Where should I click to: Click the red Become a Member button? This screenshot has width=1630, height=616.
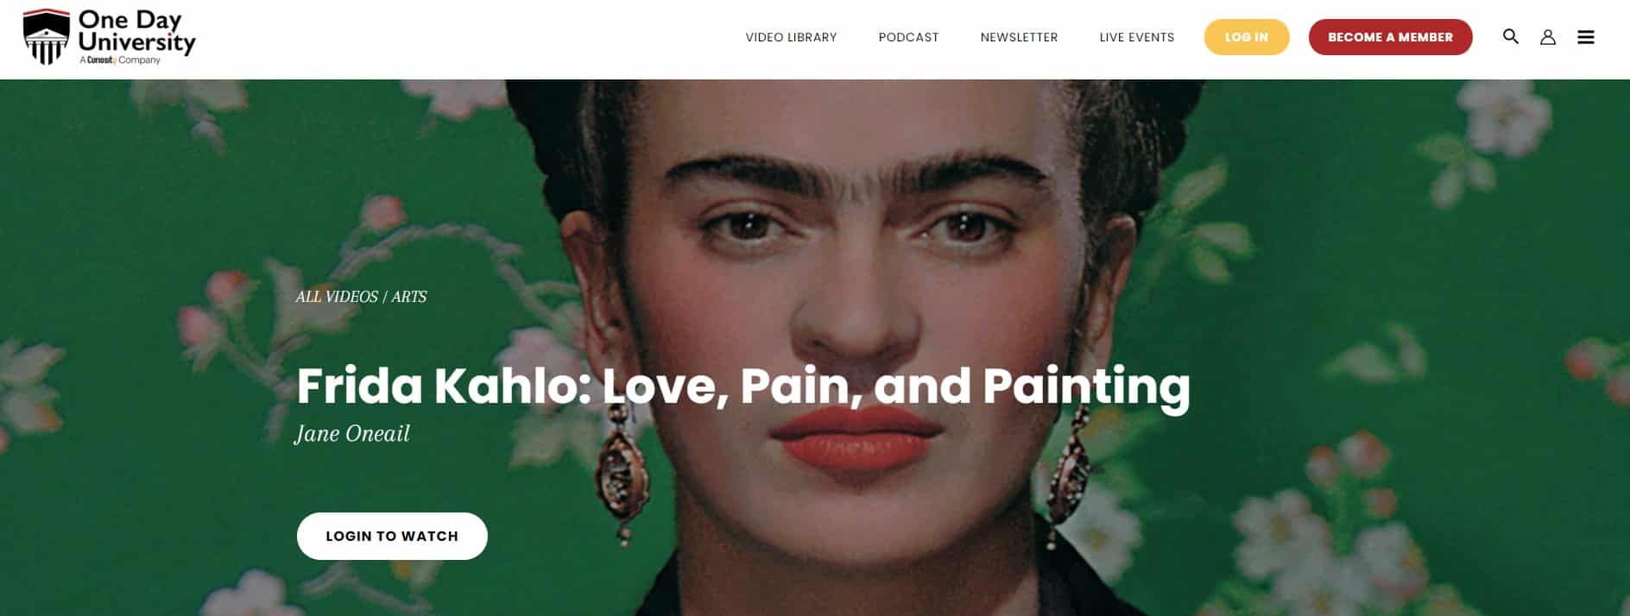pos(1390,37)
